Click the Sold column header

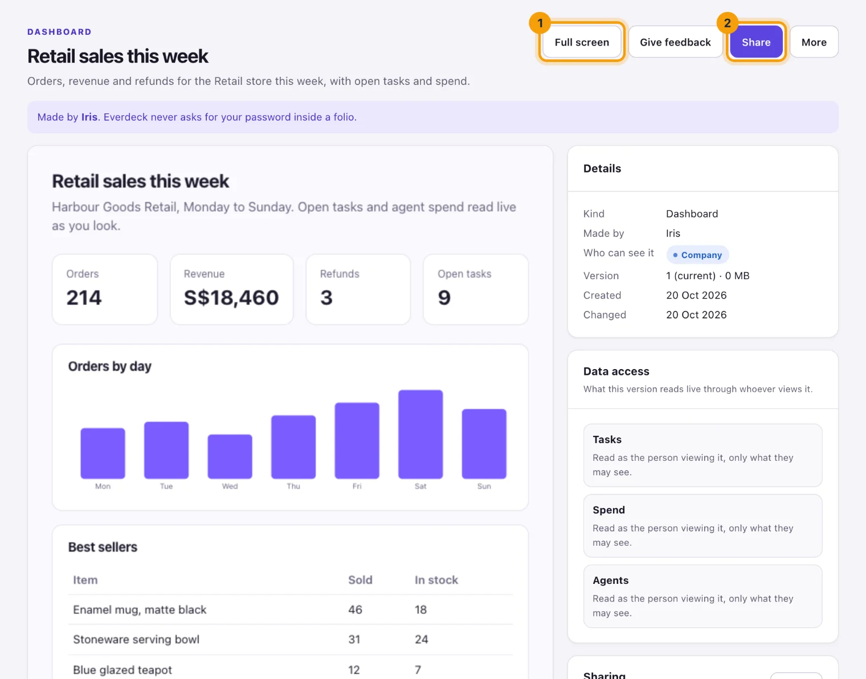360,580
